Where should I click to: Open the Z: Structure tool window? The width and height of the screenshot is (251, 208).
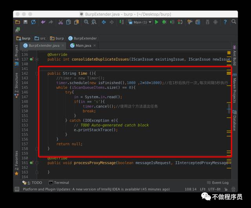point(16,85)
